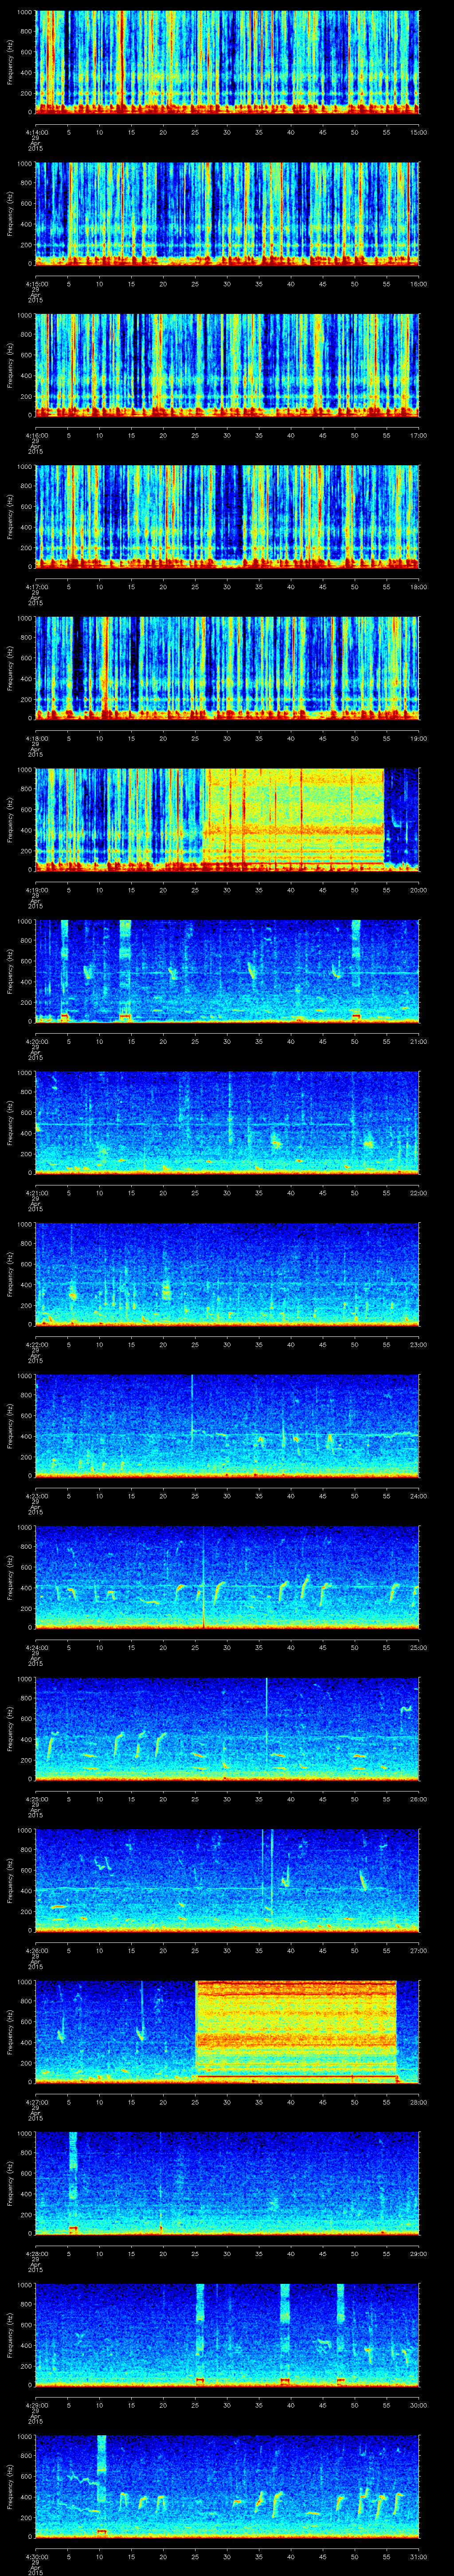The width and height of the screenshot is (454, 2576).
Task: Click the "4:19:00" start time label
Action: [x=36, y=890]
